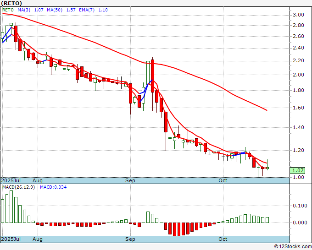The height and width of the screenshot is (250, 312).
Task: Click Oct on the price chart date axis
Action: click(x=223, y=180)
